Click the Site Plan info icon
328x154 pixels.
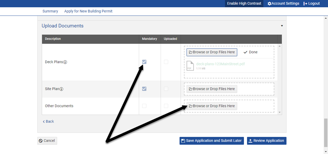tap(61, 89)
